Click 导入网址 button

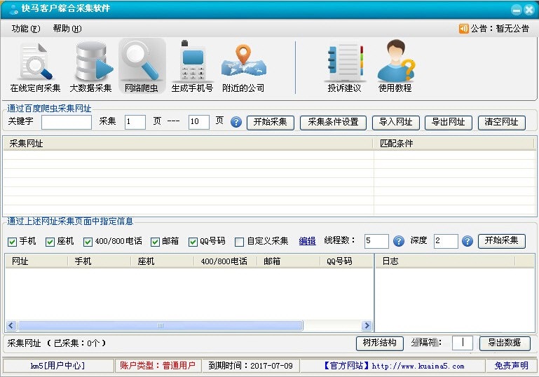click(x=395, y=123)
